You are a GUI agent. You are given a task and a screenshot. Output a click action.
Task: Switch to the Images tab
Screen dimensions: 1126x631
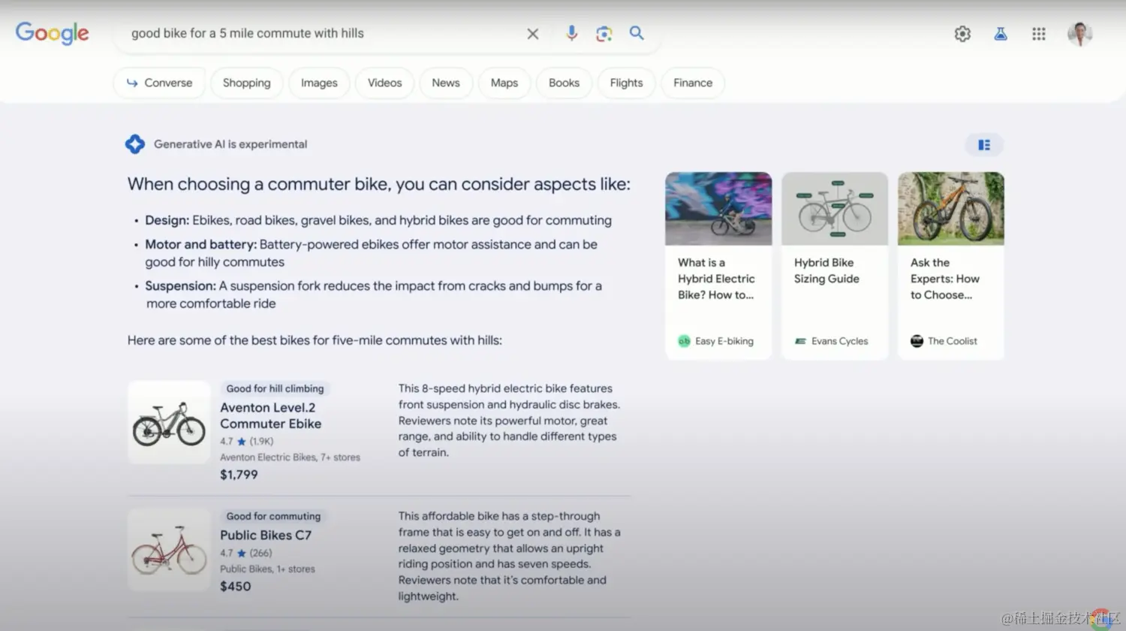319,83
